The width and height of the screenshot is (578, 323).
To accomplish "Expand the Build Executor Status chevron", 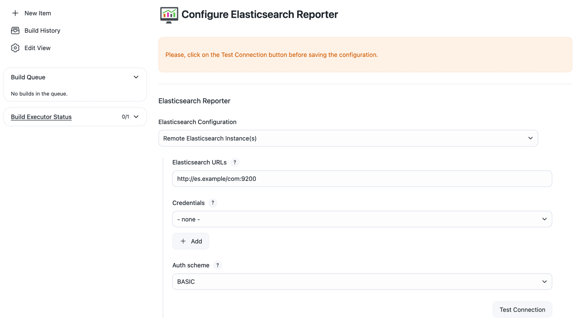I will [136, 117].
